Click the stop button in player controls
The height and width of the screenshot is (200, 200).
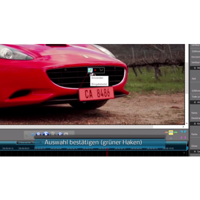[x=66, y=134]
